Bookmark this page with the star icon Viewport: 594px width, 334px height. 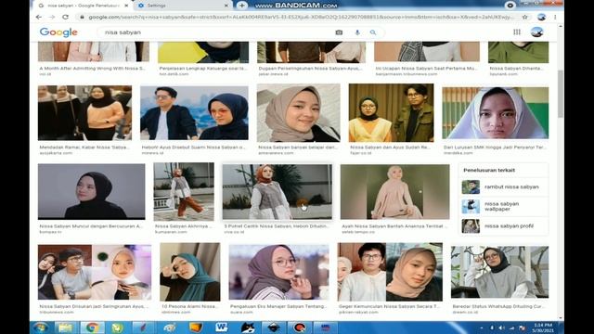click(x=524, y=17)
